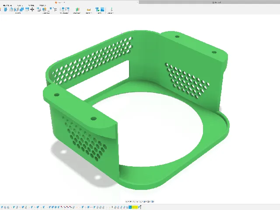280x210 pixels.
Task: Expand the Inspect panel dropdown label
Action: point(89,13)
